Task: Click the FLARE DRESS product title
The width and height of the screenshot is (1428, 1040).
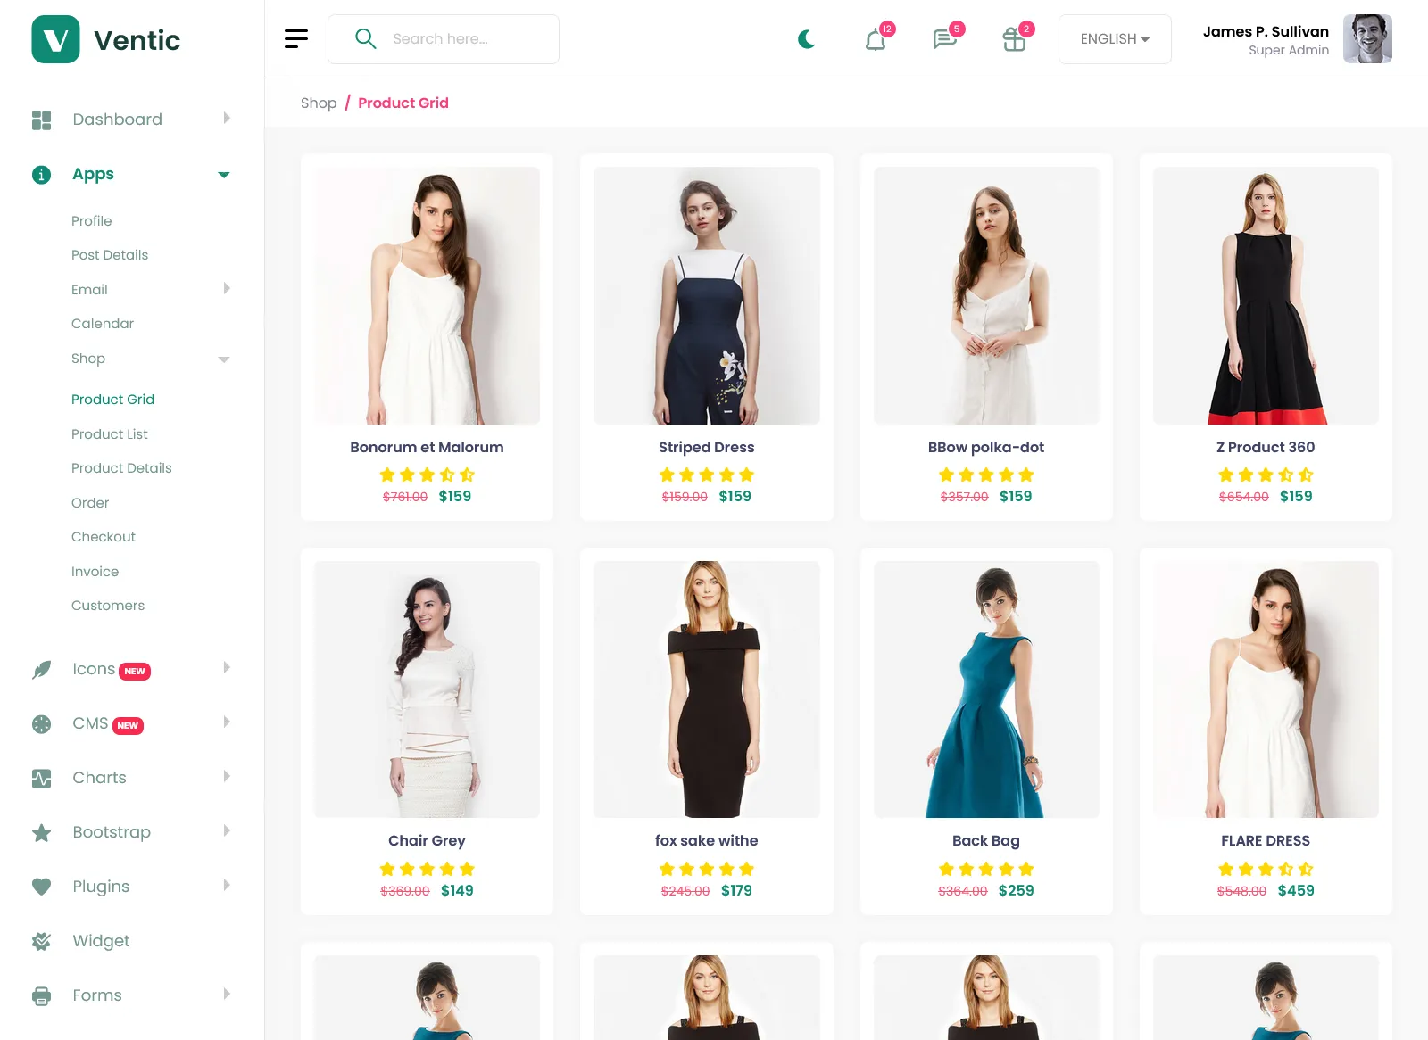Action: pos(1266,841)
